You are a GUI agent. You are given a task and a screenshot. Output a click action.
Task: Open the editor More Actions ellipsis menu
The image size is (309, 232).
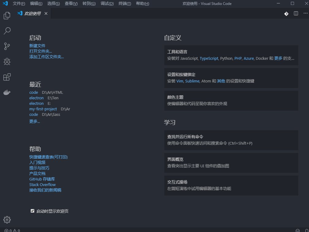pos(305,13)
